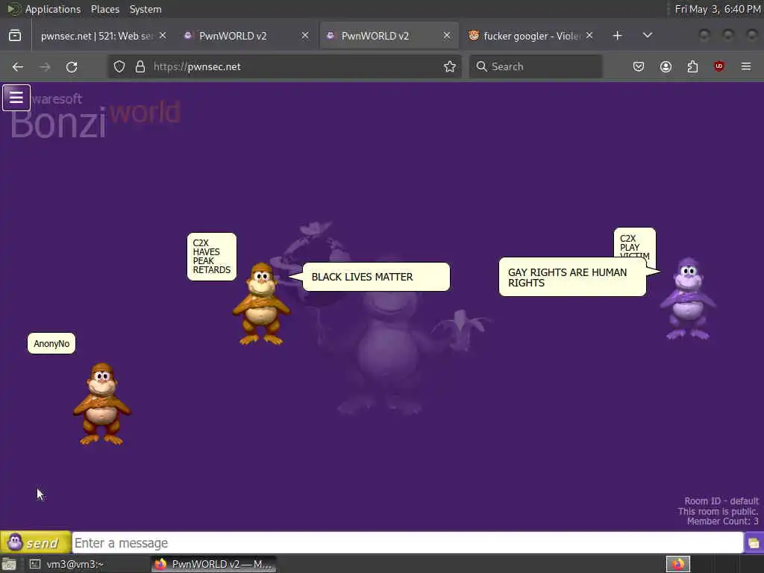Close the fucker googler tab
Image resolution: width=764 pixels, height=573 pixels.
click(589, 36)
